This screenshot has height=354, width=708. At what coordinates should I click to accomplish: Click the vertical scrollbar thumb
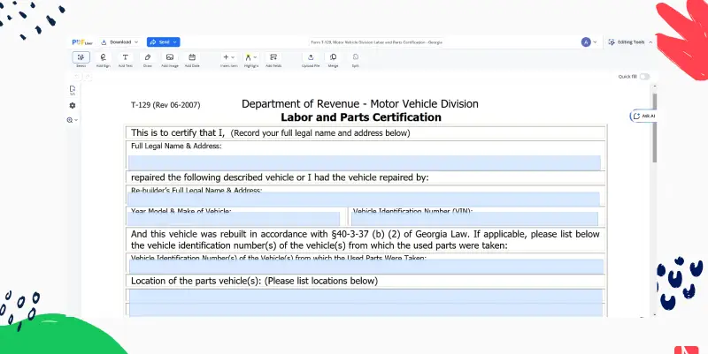point(655,128)
